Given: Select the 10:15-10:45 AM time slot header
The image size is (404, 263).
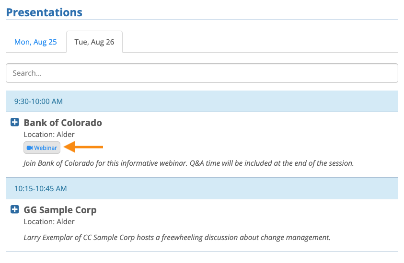Looking at the screenshot, I should coord(40,189).
